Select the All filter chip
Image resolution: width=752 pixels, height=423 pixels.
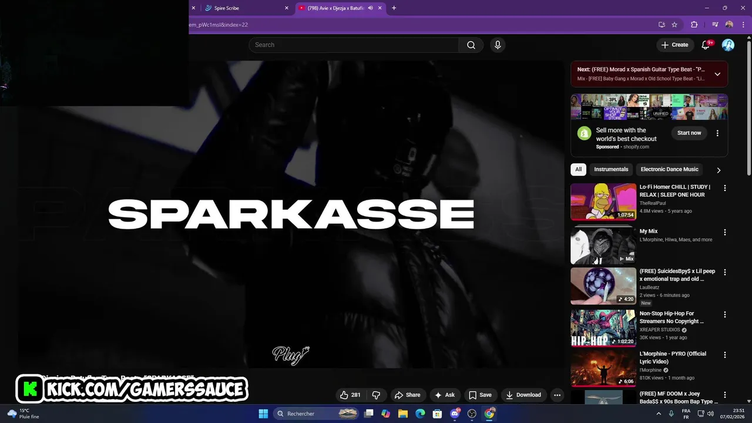[578, 169]
